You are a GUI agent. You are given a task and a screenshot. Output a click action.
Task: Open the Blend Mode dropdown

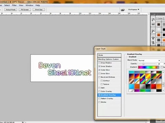(149, 60)
